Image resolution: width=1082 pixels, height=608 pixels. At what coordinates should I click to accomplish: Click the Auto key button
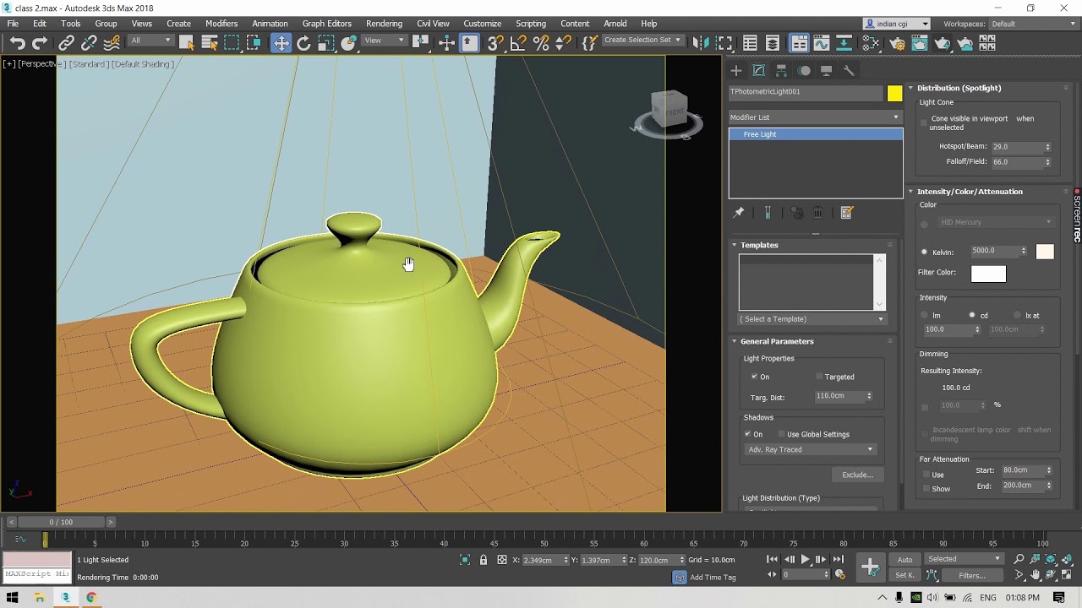[x=904, y=559]
